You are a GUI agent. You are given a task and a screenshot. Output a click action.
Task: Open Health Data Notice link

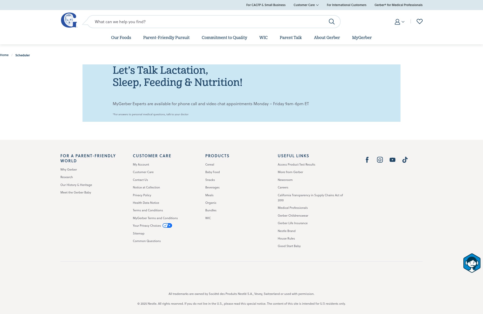[x=146, y=203]
